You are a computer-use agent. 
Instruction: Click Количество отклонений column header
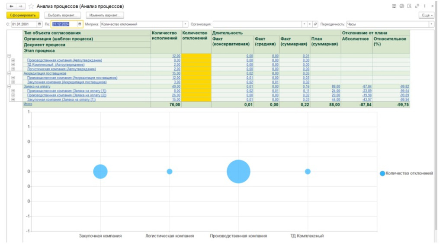pyautogui.click(x=196, y=42)
